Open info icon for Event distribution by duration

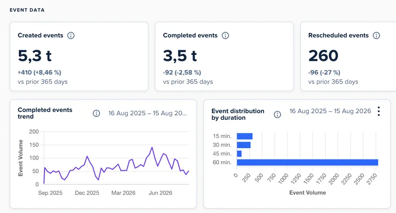[x=277, y=114]
